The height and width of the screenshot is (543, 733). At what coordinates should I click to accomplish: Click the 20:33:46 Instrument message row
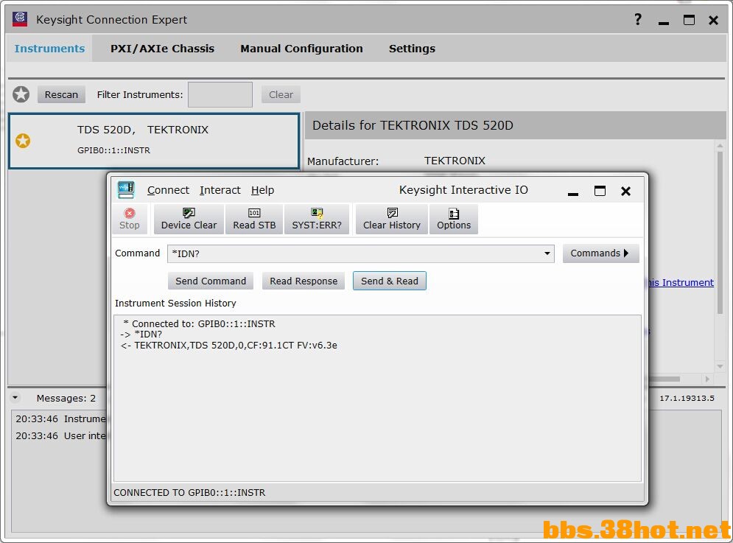pos(60,418)
